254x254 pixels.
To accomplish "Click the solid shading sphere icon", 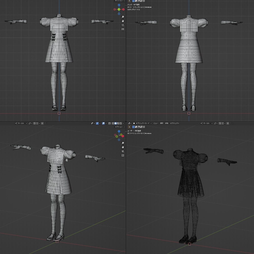I will tap(116, 123).
